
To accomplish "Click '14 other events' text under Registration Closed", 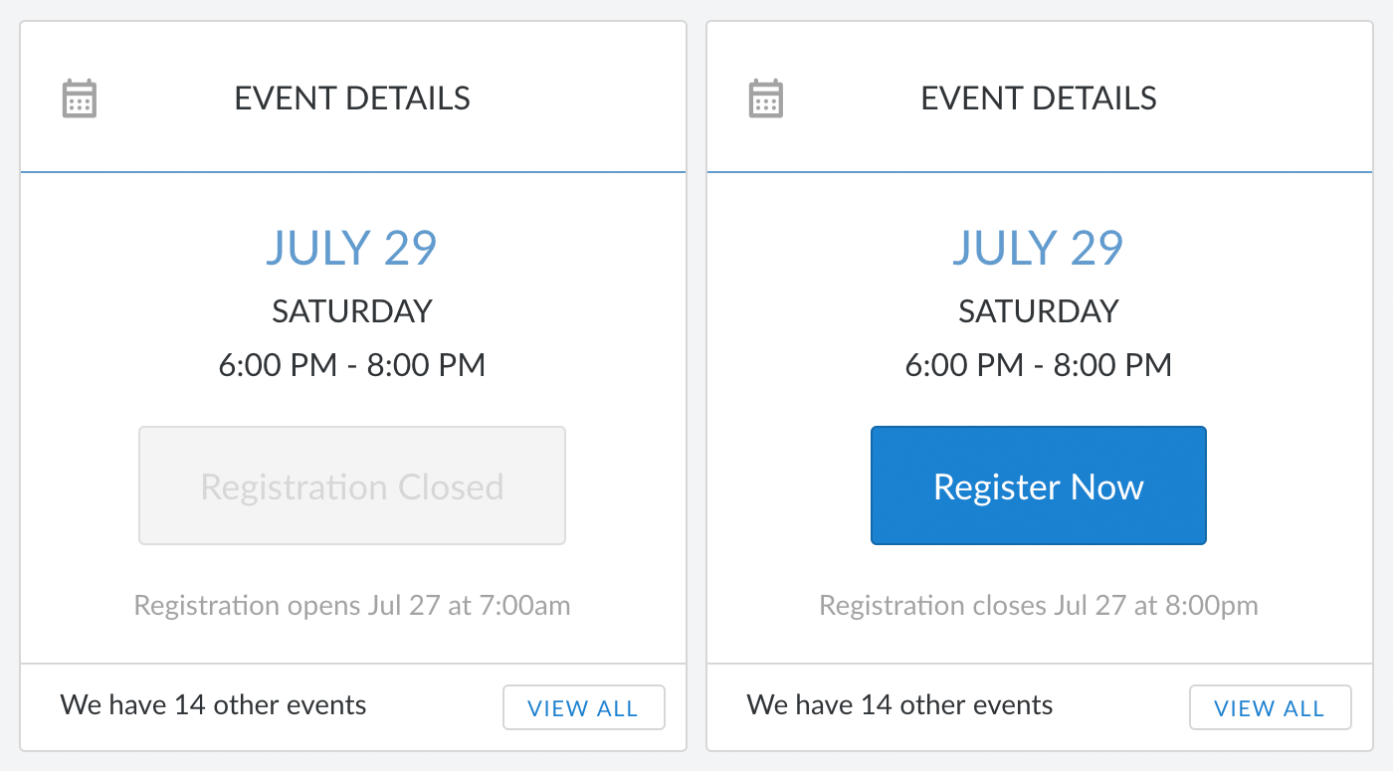I will pos(270,705).
